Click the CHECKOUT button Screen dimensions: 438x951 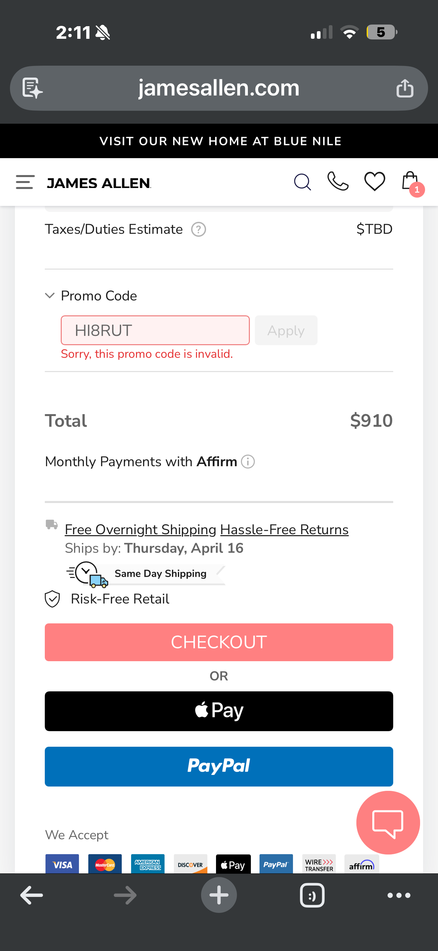click(x=219, y=642)
